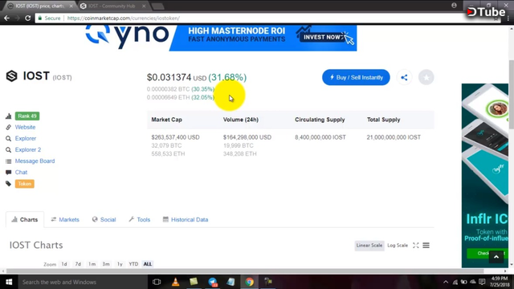Open the Message Board link

[x=35, y=161]
